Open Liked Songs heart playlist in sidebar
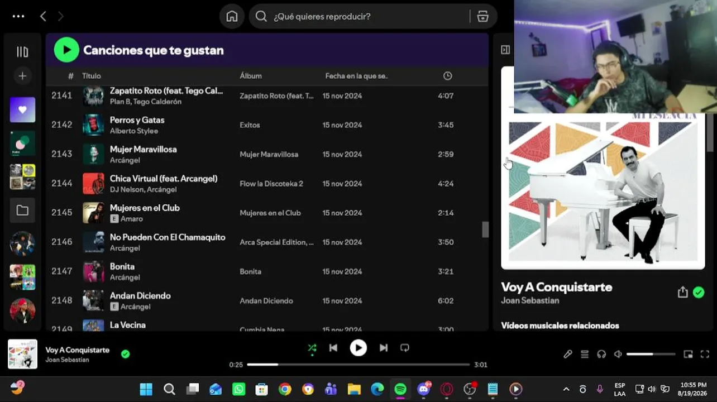 [x=22, y=109]
